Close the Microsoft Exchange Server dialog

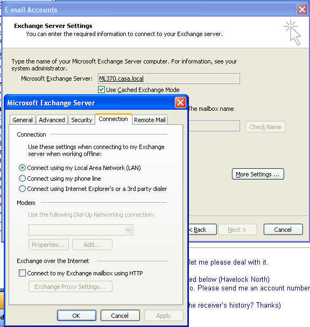coord(180,103)
